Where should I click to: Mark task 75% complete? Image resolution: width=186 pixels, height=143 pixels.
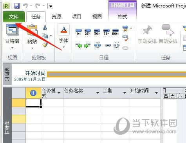(107, 32)
